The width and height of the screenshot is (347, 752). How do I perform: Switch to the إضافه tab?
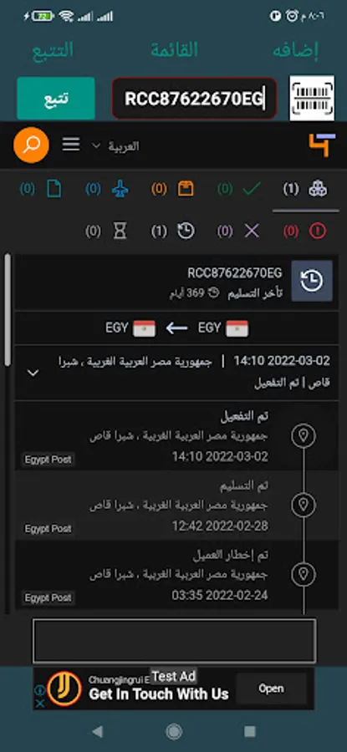296,51
